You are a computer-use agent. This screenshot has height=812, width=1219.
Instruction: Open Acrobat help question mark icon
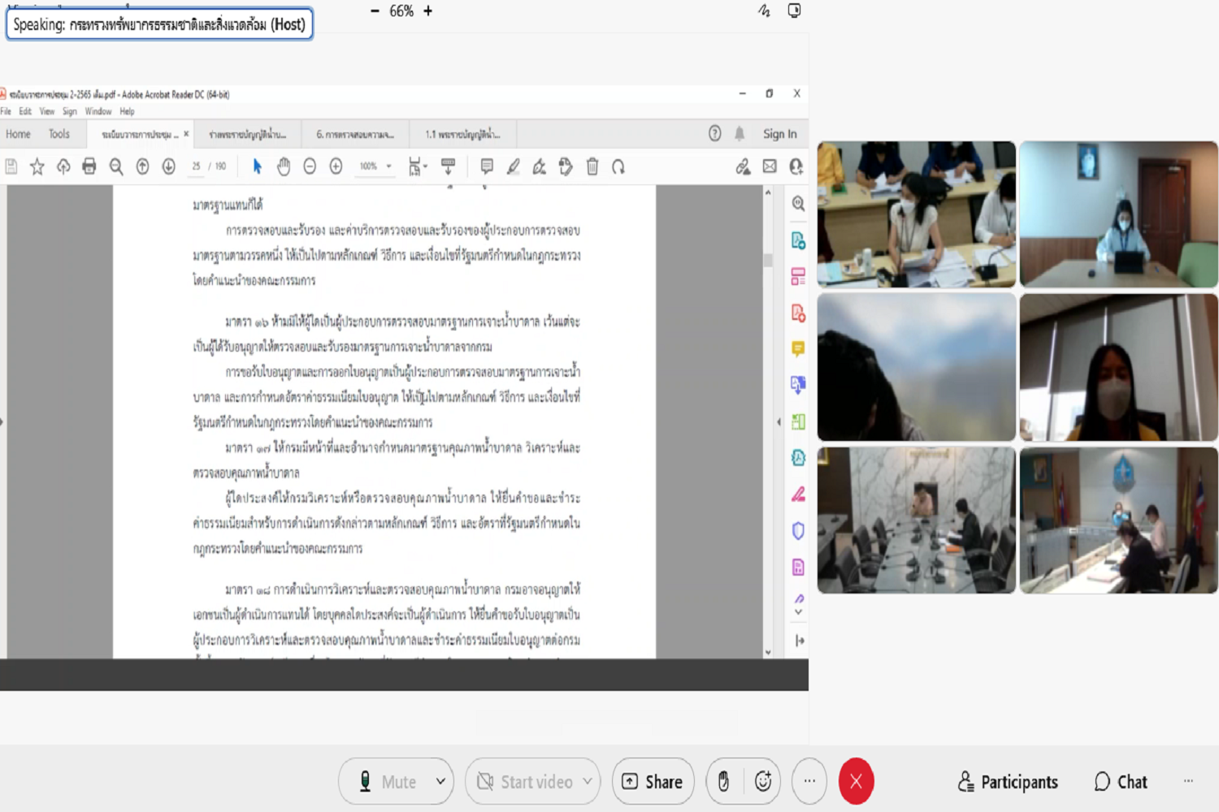pyautogui.click(x=714, y=133)
